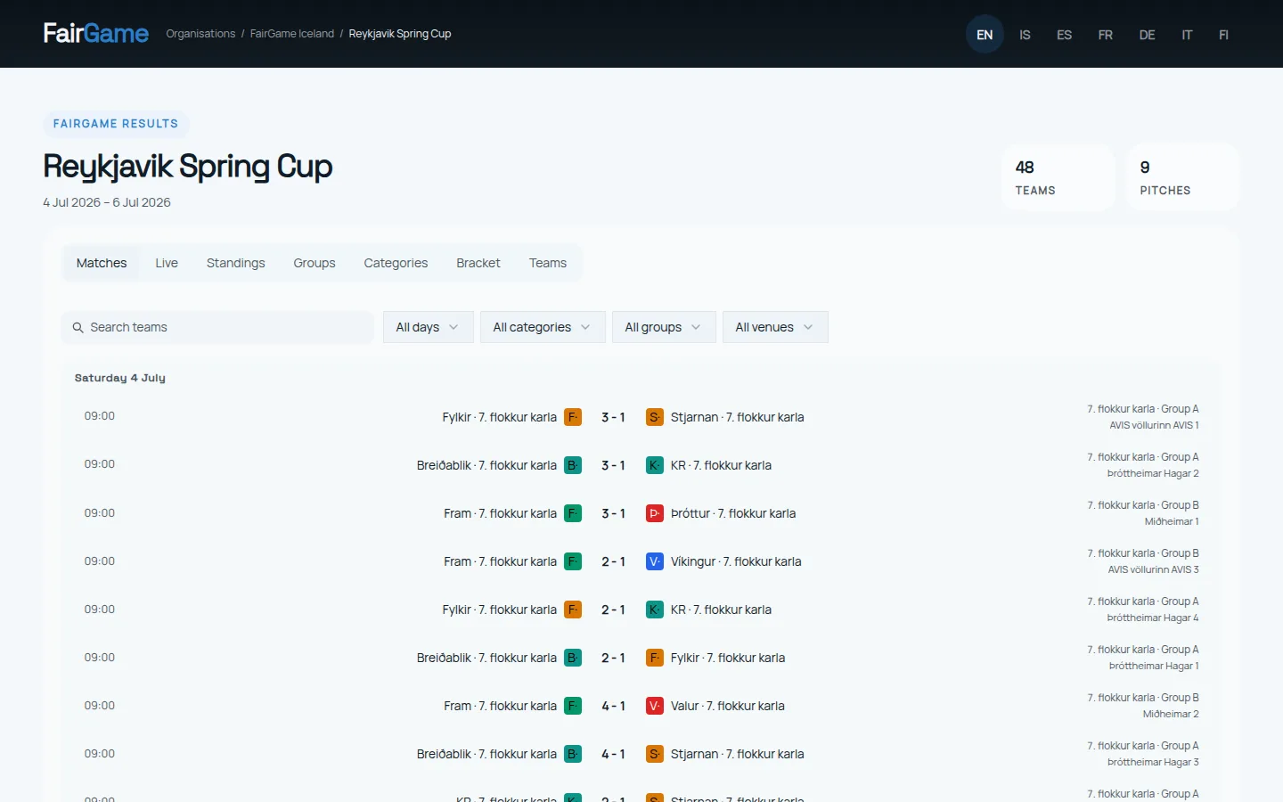Click venue "Þróttheimar Hagar 3"
1283x802 pixels.
(x=1153, y=762)
